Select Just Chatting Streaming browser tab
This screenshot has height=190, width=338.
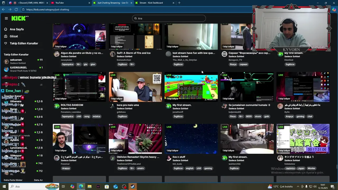(x=113, y=3)
